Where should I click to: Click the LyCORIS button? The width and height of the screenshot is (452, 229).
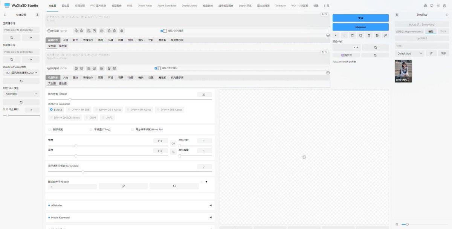tap(422, 38)
